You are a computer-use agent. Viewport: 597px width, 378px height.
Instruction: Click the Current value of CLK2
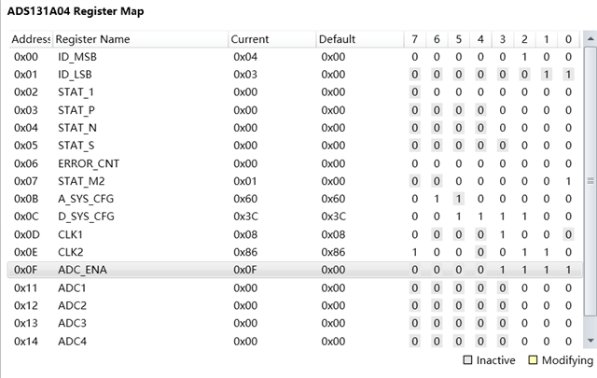pos(244,252)
